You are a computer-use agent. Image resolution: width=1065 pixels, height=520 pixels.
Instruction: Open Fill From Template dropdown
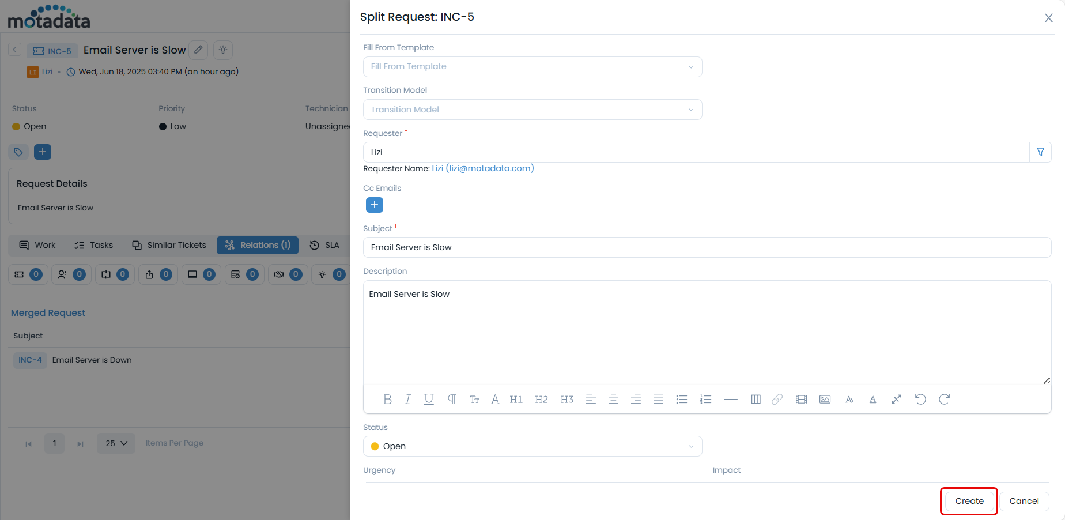pos(532,67)
